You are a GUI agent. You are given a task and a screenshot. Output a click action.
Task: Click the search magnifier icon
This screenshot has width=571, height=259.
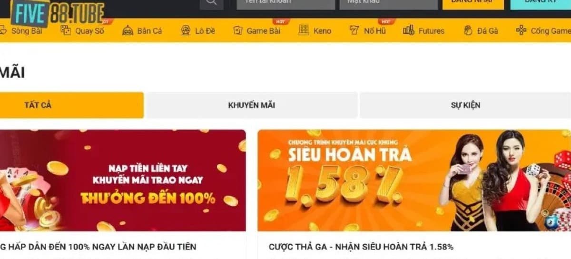coord(211,4)
